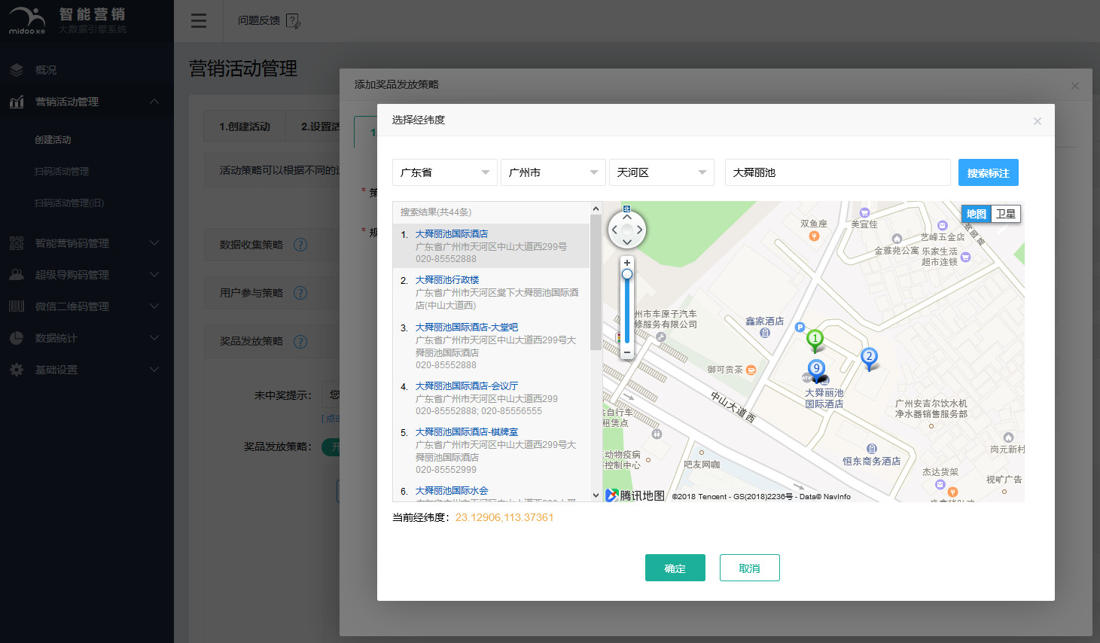Expand 微信二维码管理 sidebar section chevron
Screen dimensions: 1100x643
point(154,306)
